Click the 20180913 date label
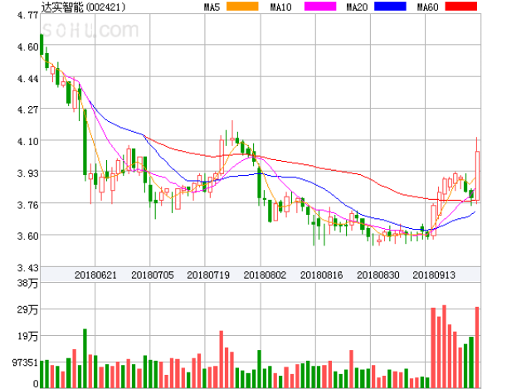This screenshot has width=531, height=389. 434,275
